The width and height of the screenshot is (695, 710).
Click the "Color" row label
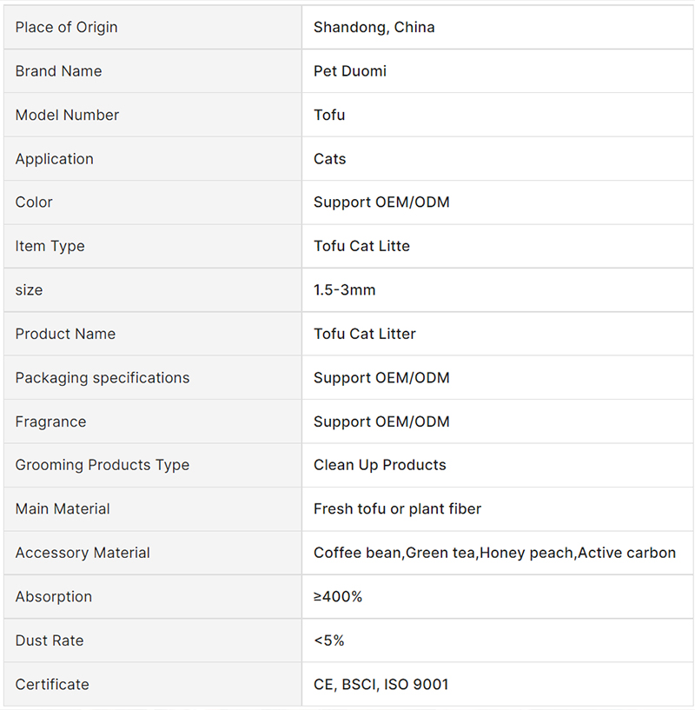coord(34,202)
